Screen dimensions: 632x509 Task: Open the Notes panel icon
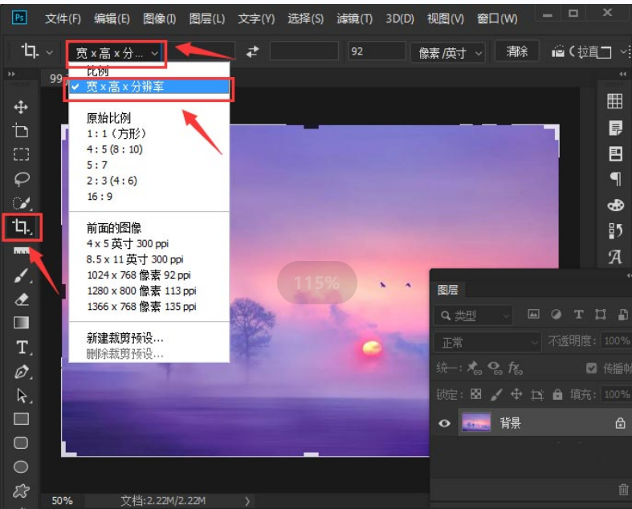point(615,128)
